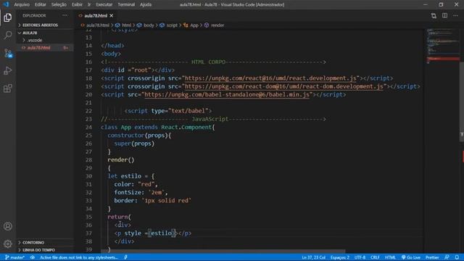
Task: Open the Terminal menu
Action: (x=126, y=4)
